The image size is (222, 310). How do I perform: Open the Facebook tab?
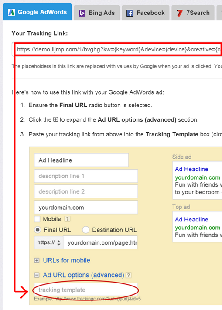[146, 13]
